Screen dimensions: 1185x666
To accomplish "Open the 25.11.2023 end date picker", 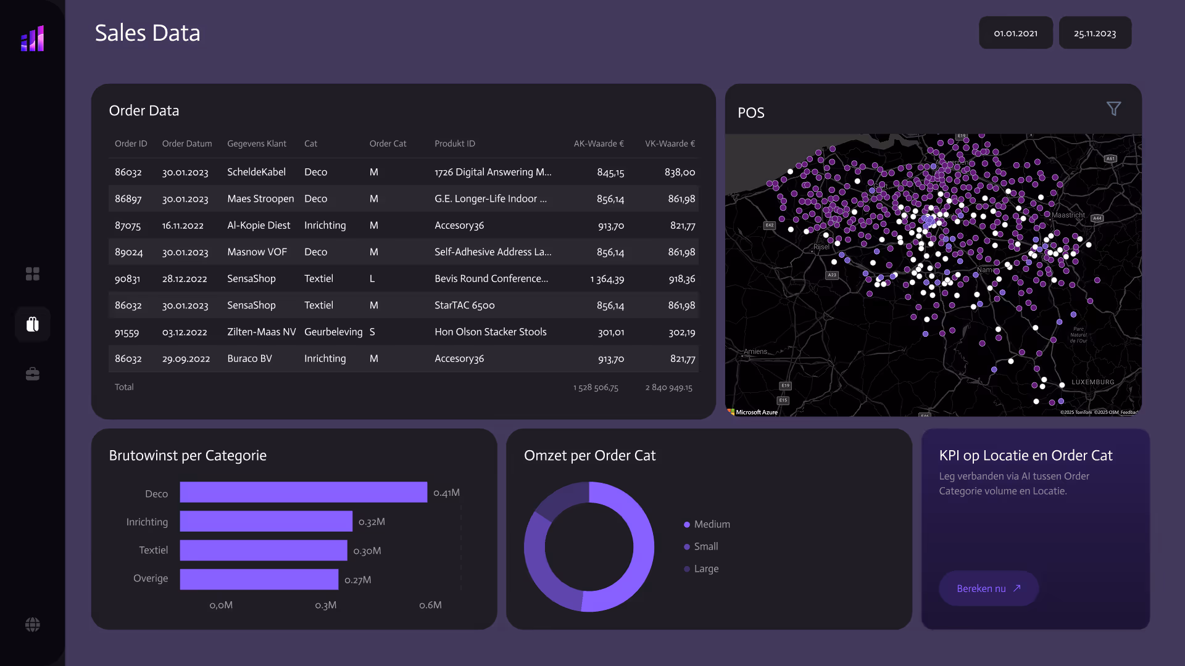I will pyautogui.click(x=1094, y=33).
